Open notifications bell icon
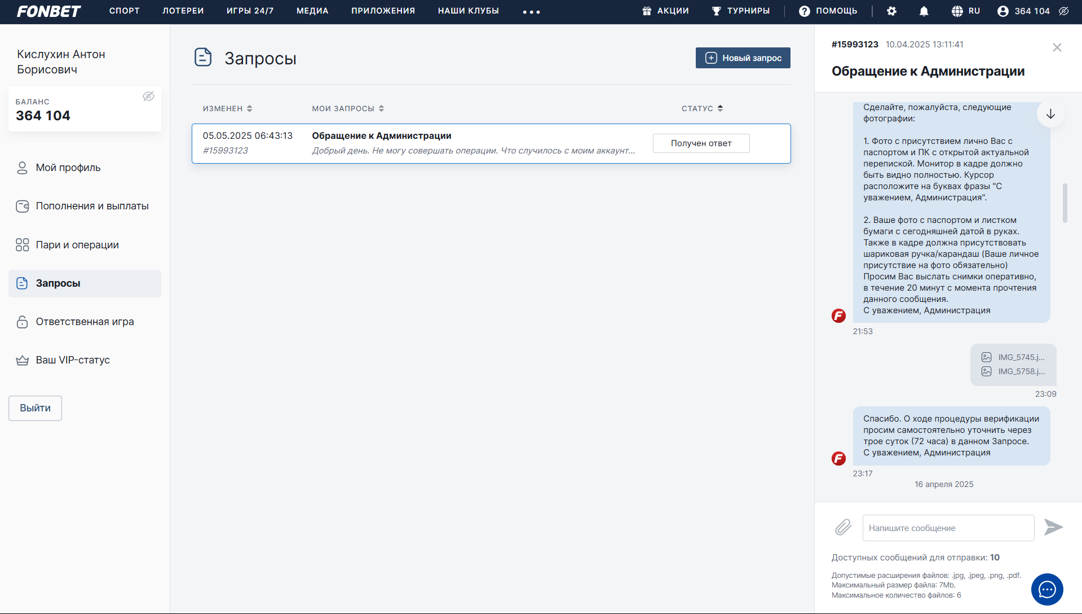Viewport: 1082px width, 614px height. [924, 11]
